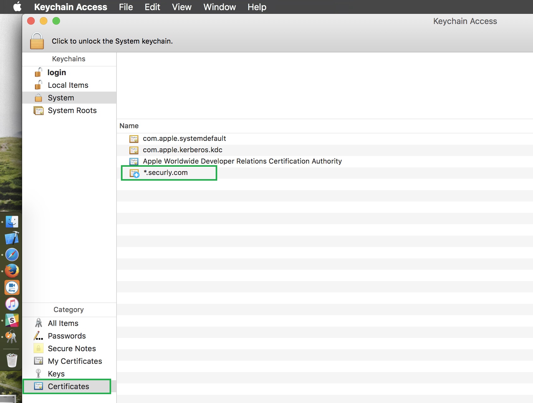This screenshot has width=533, height=403.
Task: Show the My Certificates category
Action: pyautogui.click(x=69, y=361)
